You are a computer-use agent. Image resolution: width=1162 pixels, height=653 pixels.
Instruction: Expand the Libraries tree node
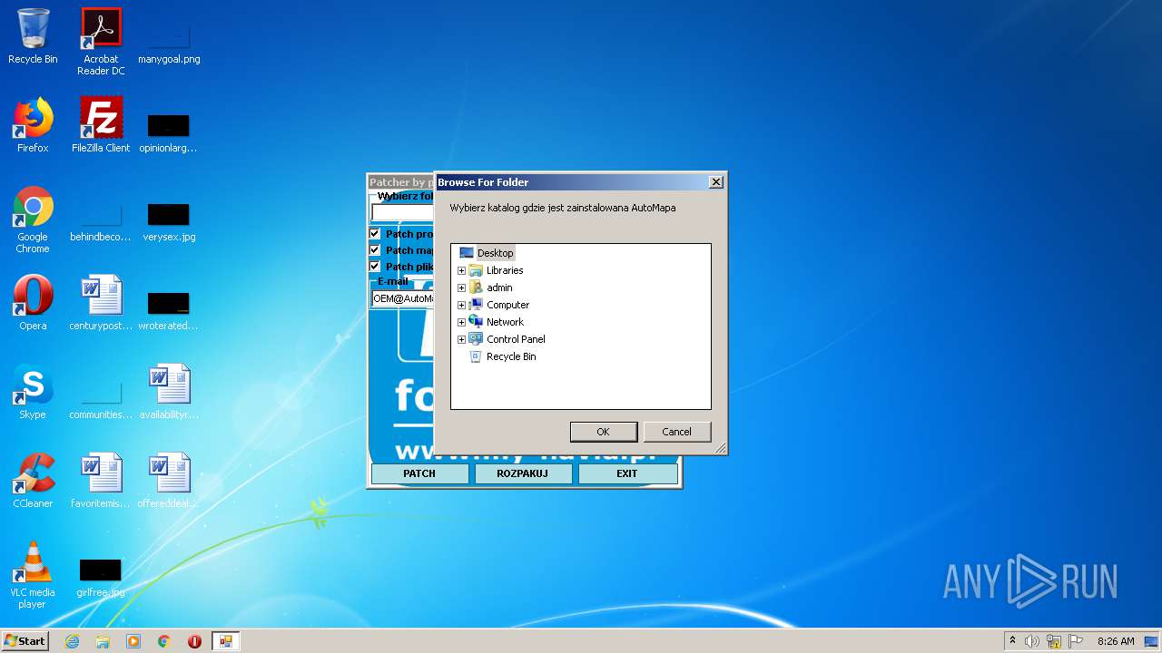point(461,270)
